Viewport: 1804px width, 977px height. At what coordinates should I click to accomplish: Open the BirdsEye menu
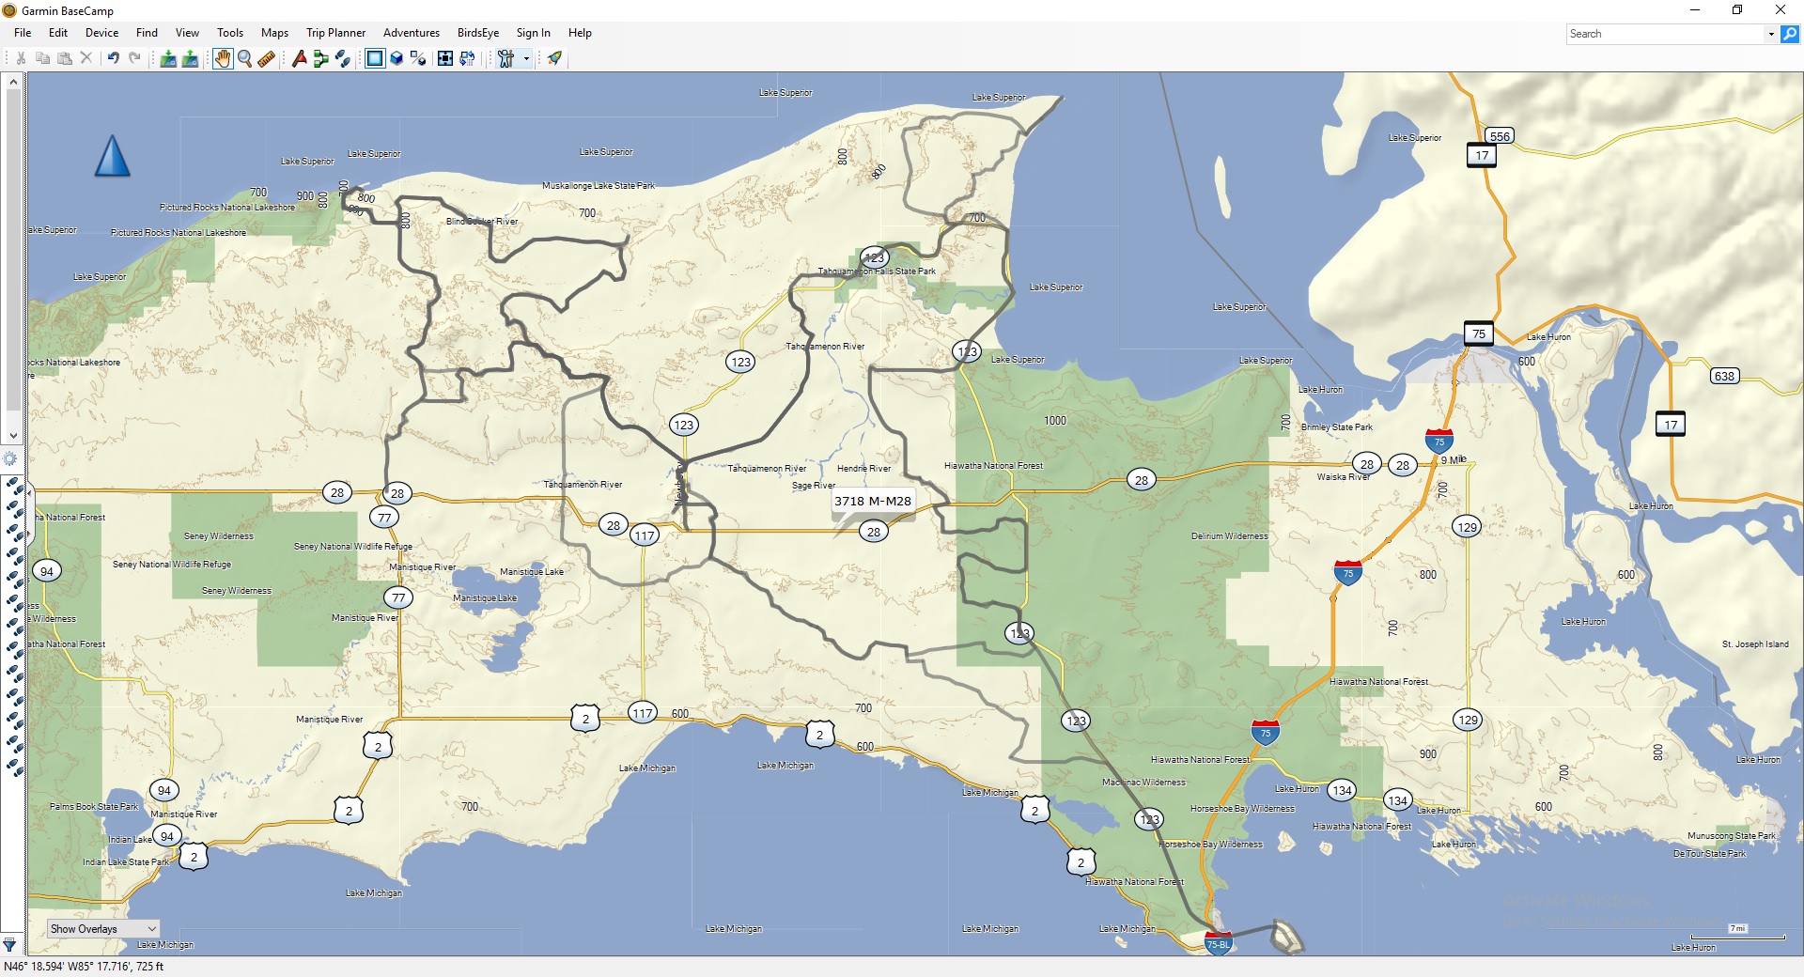478,33
